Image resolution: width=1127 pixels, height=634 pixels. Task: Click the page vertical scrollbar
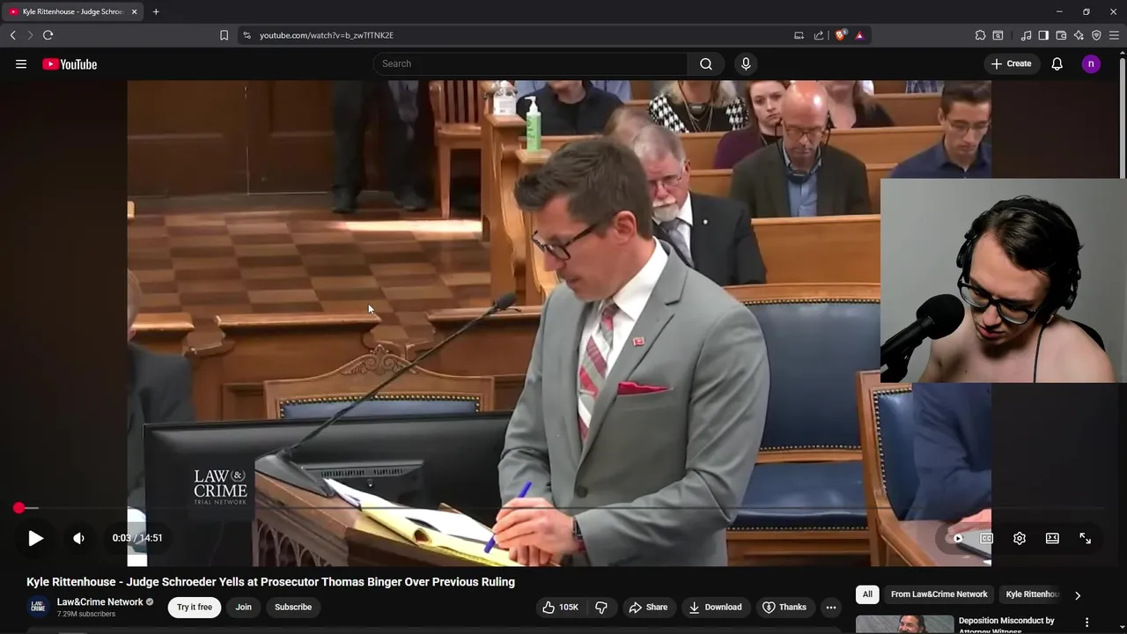[x=1122, y=119]
